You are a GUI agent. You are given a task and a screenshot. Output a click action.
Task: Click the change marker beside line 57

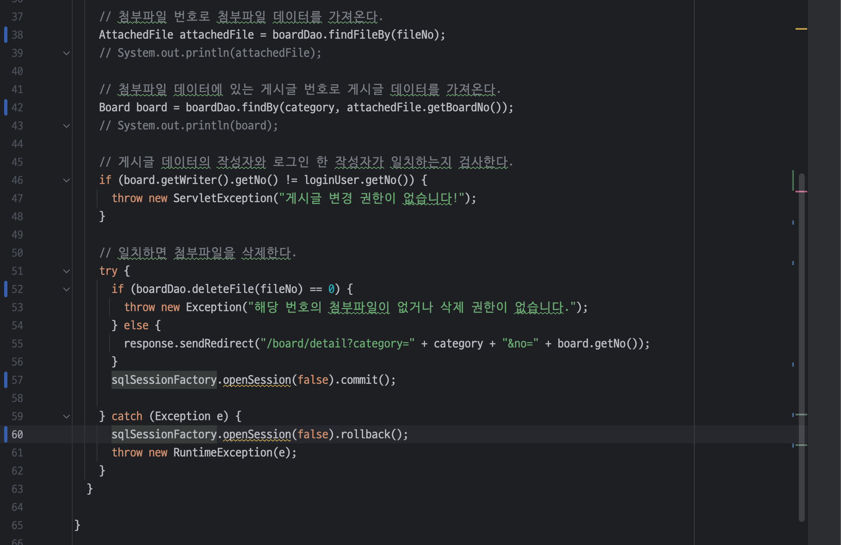6,380
